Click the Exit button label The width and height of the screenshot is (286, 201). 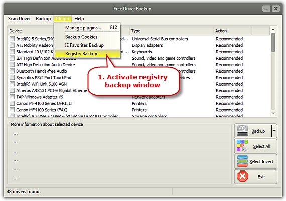pyautogui.click(x=261, y=177)
